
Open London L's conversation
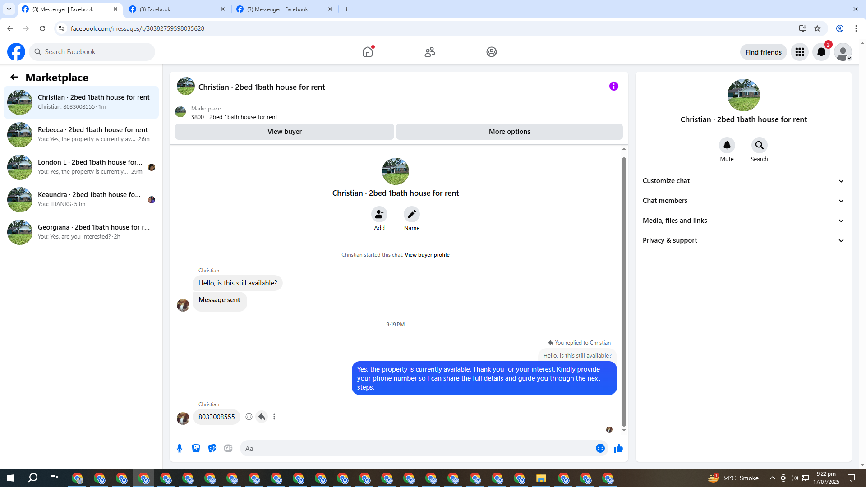(x=81, y=167)
